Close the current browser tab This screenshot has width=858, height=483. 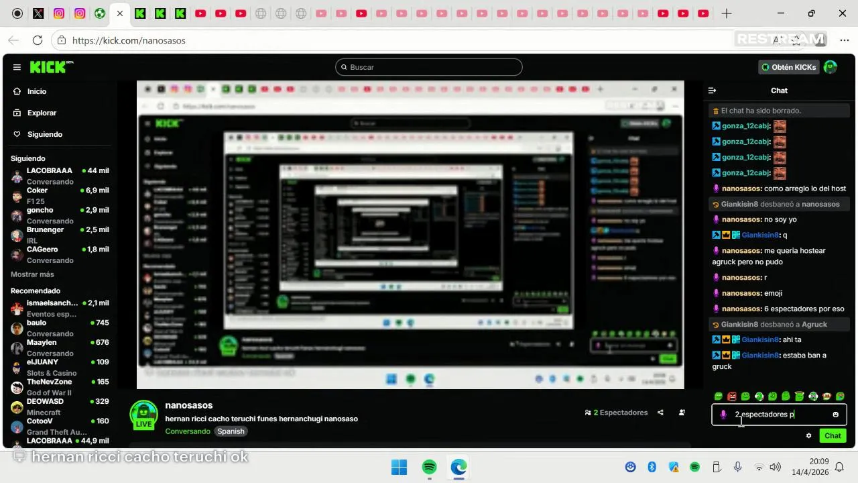(x=120, y=13)
